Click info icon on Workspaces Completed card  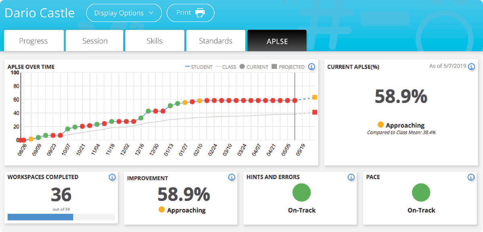pyautogui.click(x=112, y=177)
